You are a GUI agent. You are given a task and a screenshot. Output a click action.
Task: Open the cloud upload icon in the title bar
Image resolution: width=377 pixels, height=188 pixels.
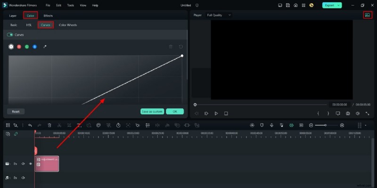pyautogui.click(x=296, y=5)
